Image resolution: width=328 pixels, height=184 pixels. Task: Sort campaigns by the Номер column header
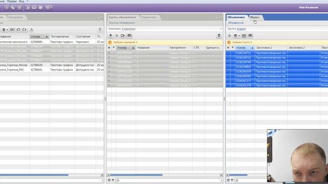39,36
